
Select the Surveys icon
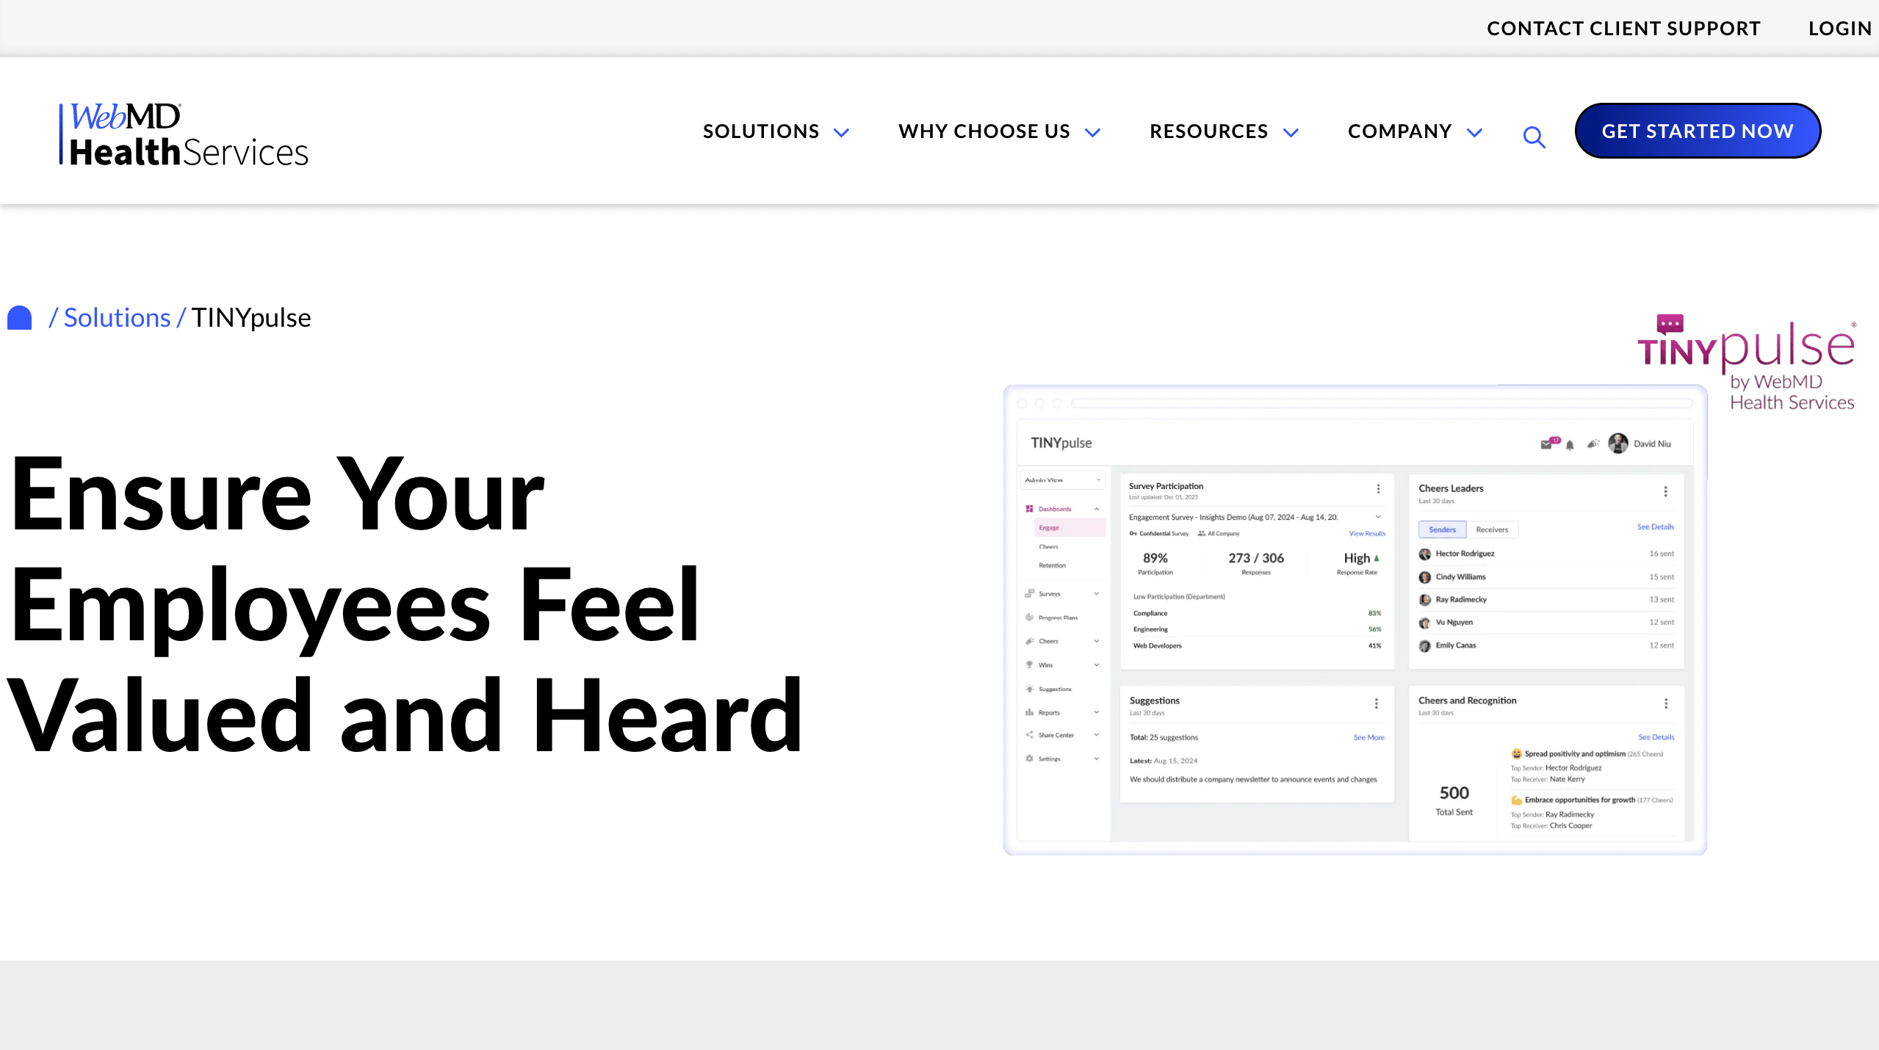coord(1029,593)
